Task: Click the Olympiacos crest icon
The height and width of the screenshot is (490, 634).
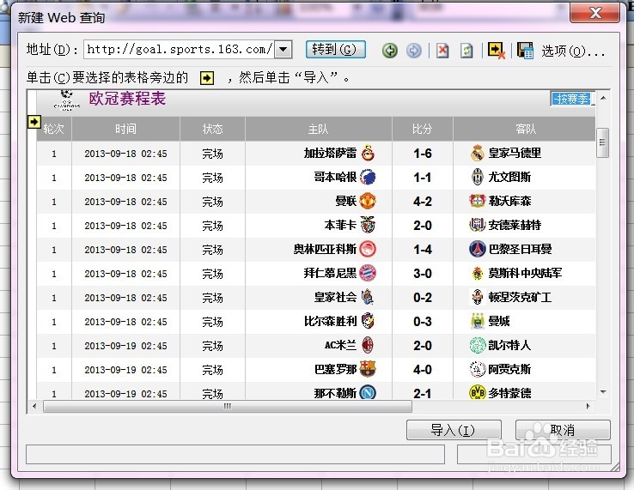Action: (x=368, y=249)
